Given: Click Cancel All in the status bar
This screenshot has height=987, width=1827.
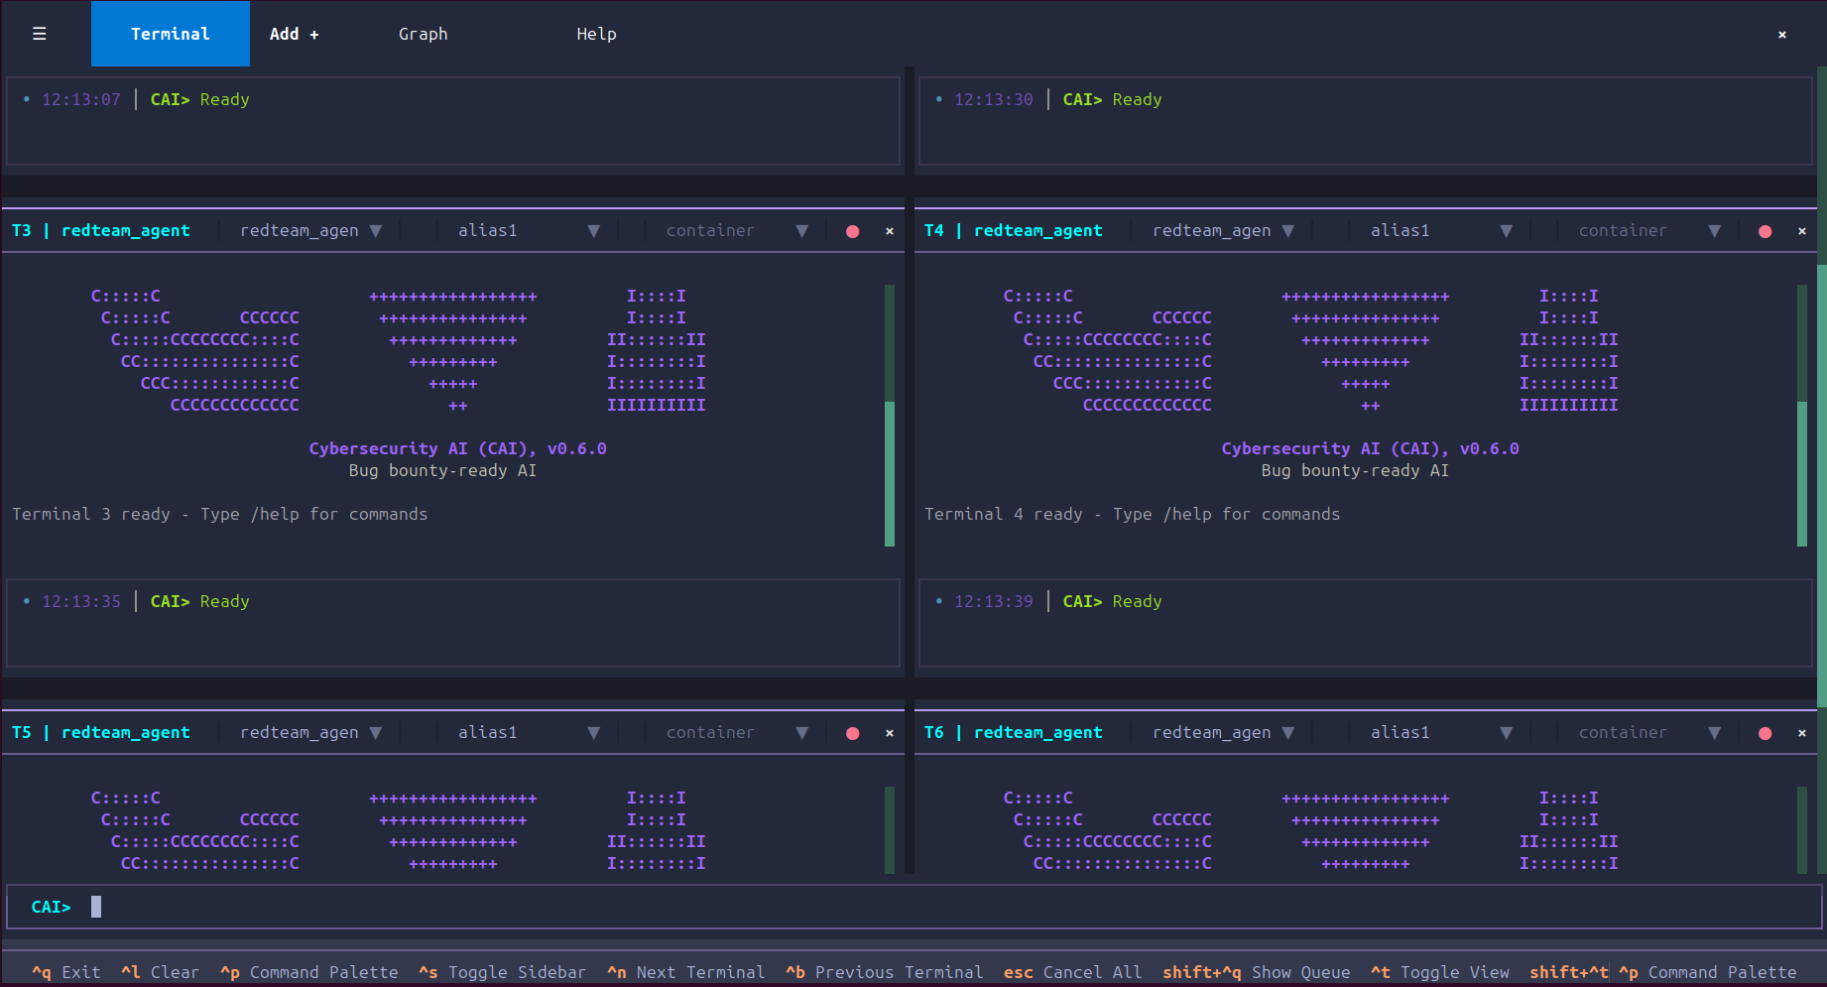Looking at the screenshot, I should (x=1073, y=972).
